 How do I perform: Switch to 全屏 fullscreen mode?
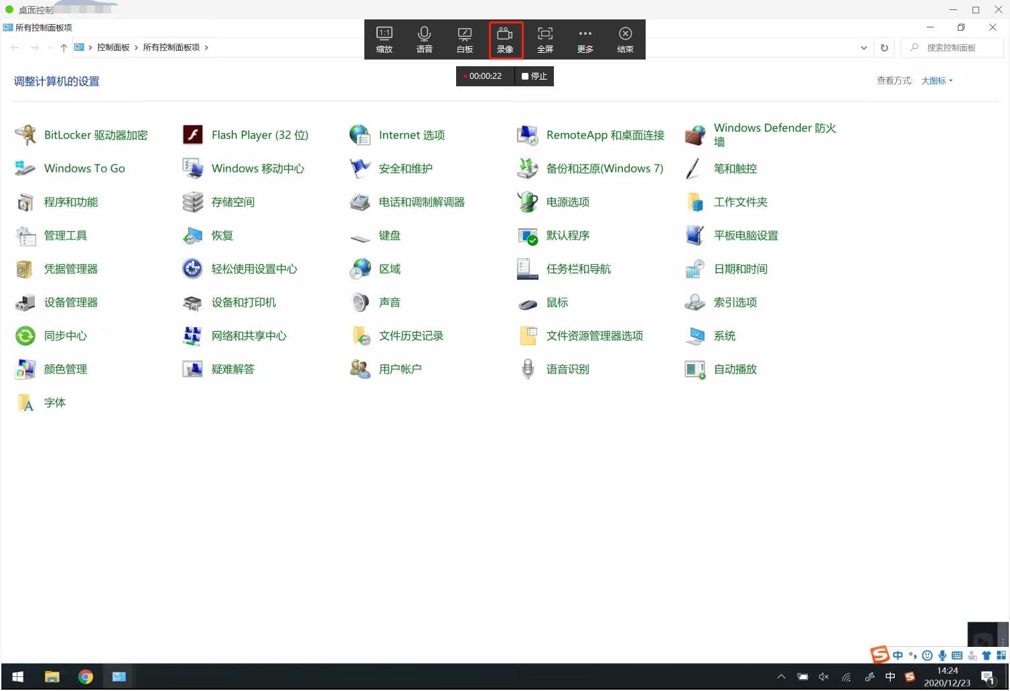pyautogui.click(x=545, y=39)
